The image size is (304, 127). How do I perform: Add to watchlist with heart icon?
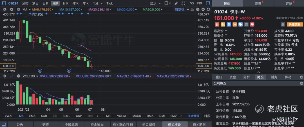coord(252,24)
